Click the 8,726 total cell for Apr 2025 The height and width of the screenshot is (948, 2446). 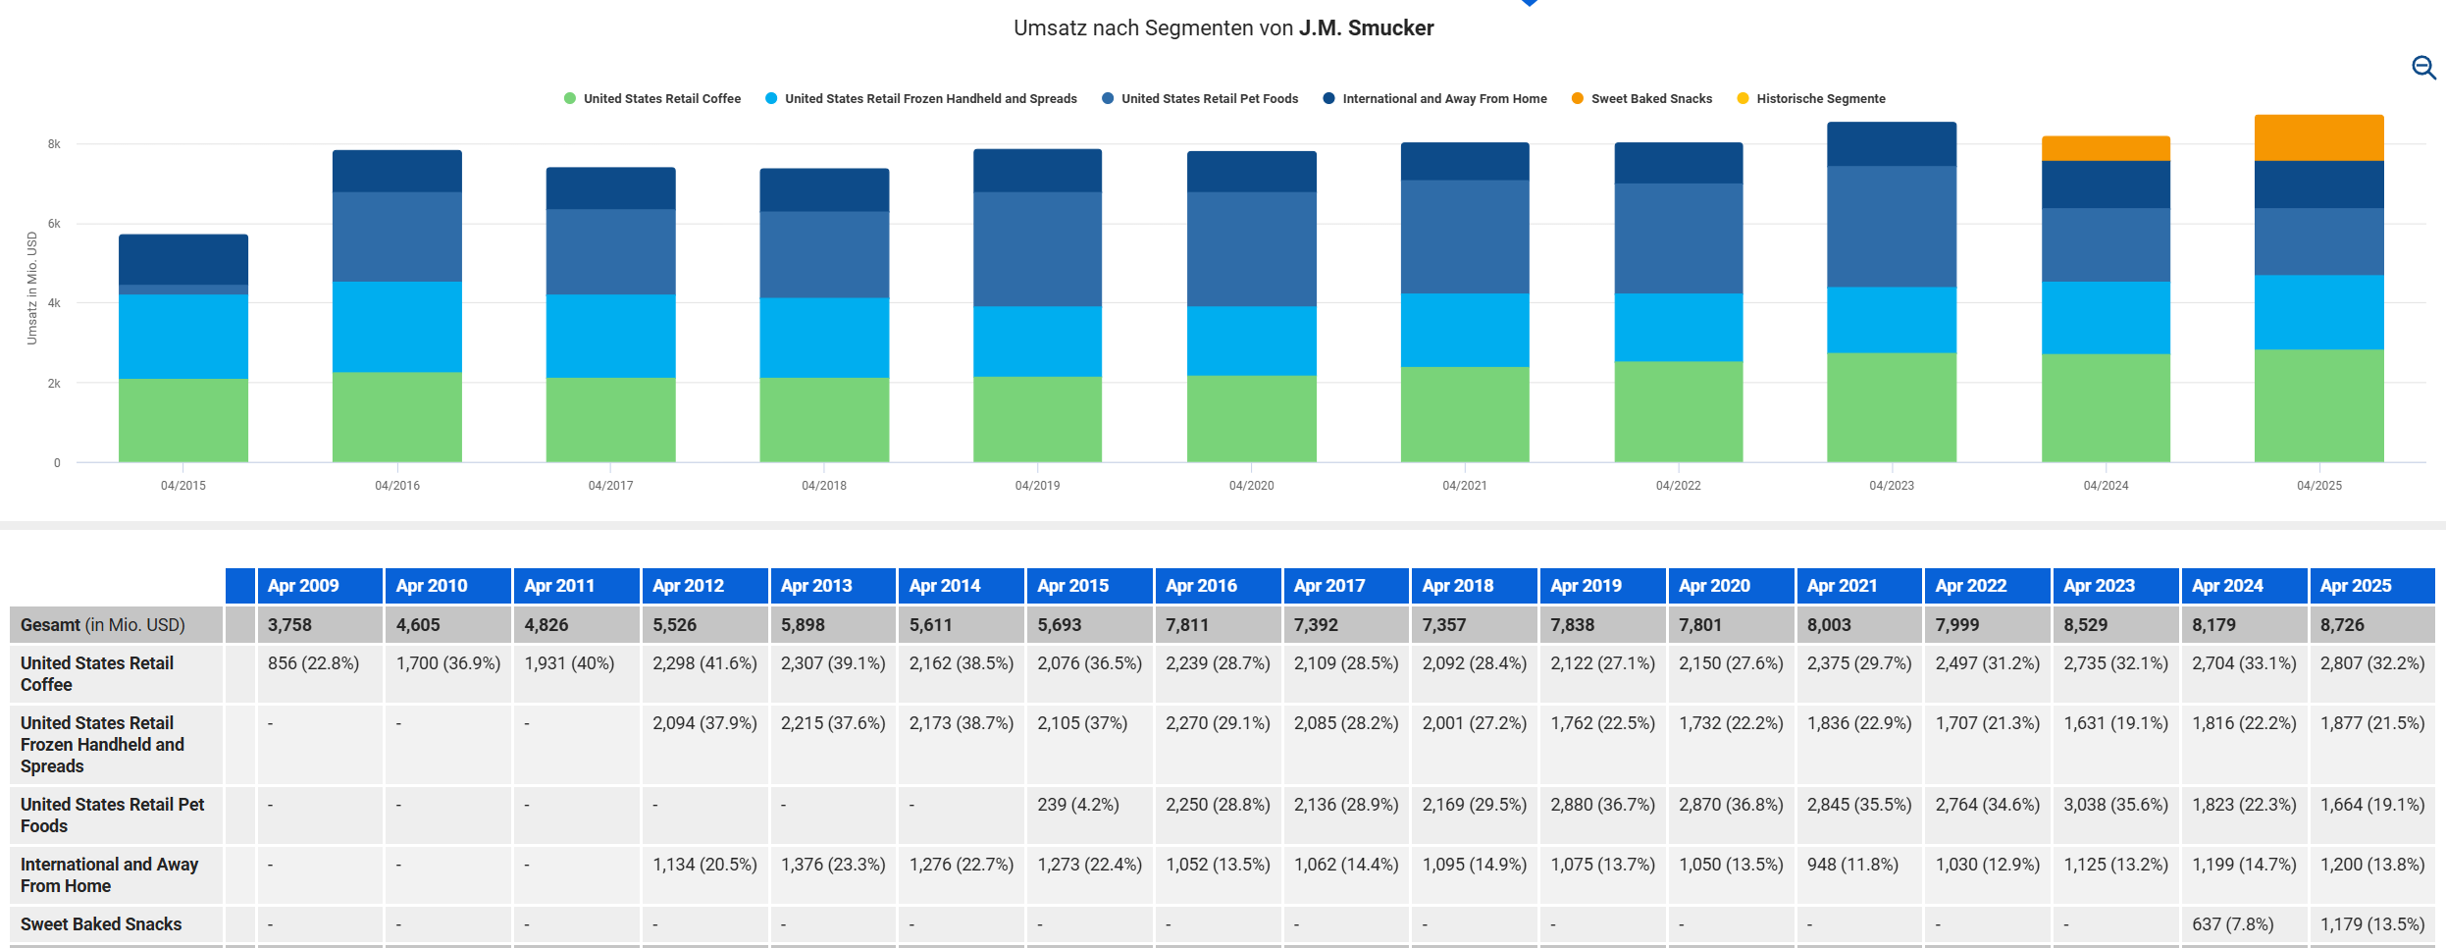[x=2342, y=625]
